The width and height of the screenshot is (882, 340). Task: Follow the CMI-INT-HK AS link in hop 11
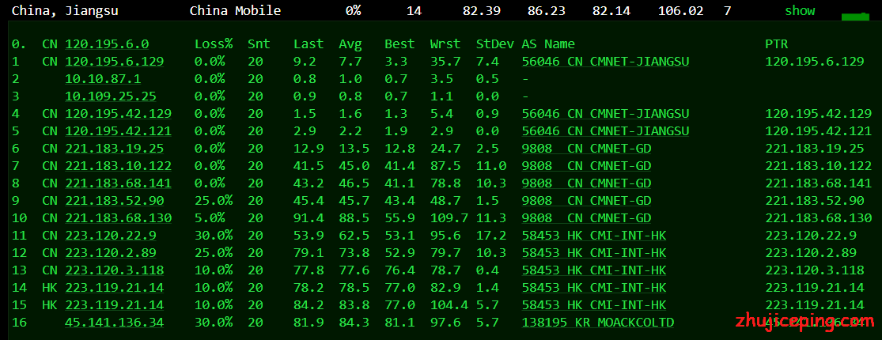594,236
